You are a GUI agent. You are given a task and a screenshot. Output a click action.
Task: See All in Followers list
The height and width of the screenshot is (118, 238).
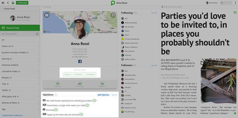[x=154, y=65]
